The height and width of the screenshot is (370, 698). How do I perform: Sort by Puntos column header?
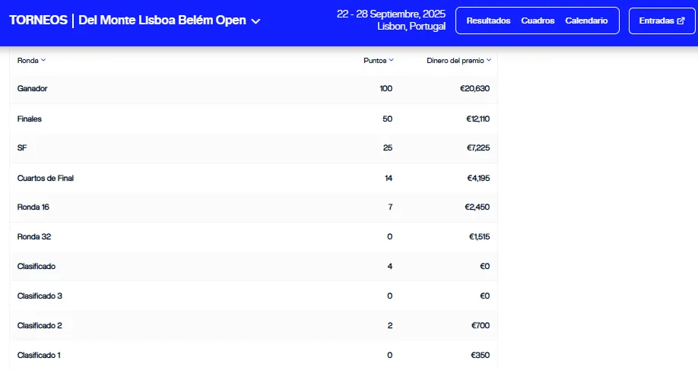[375, 61]
